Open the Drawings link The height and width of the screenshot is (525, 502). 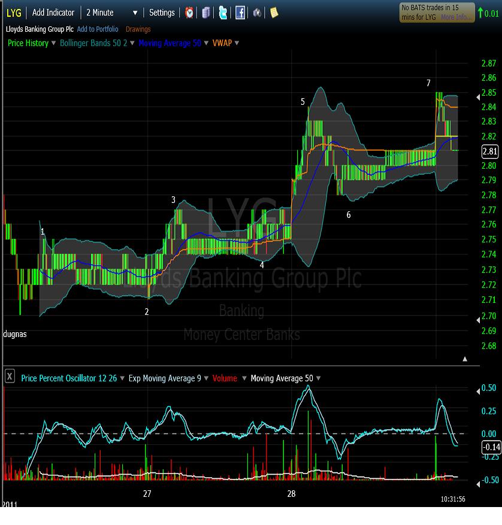pos(138,29)
